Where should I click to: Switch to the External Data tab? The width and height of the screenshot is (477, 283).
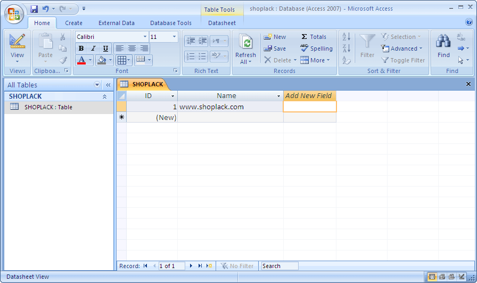(117, 23)
